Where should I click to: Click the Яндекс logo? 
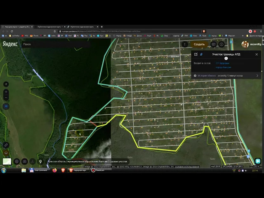(10, 44)
